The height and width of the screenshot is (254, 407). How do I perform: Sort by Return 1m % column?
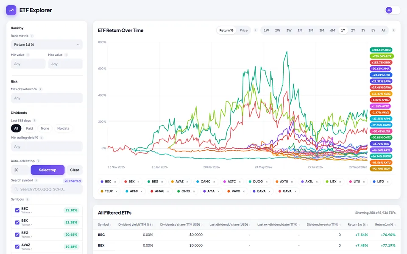(x=385, y=225)
